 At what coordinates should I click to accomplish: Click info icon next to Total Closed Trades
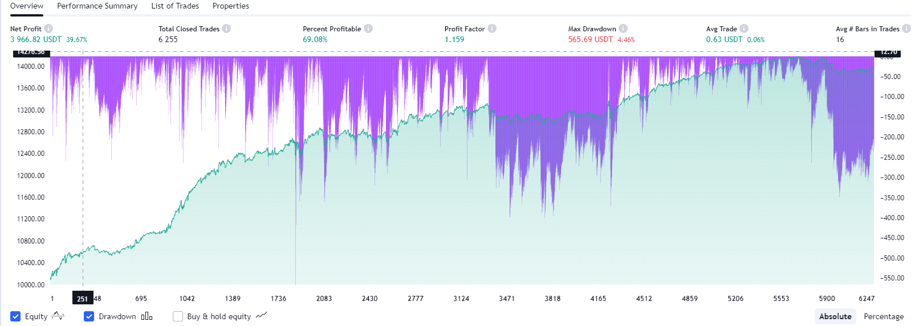226,28
